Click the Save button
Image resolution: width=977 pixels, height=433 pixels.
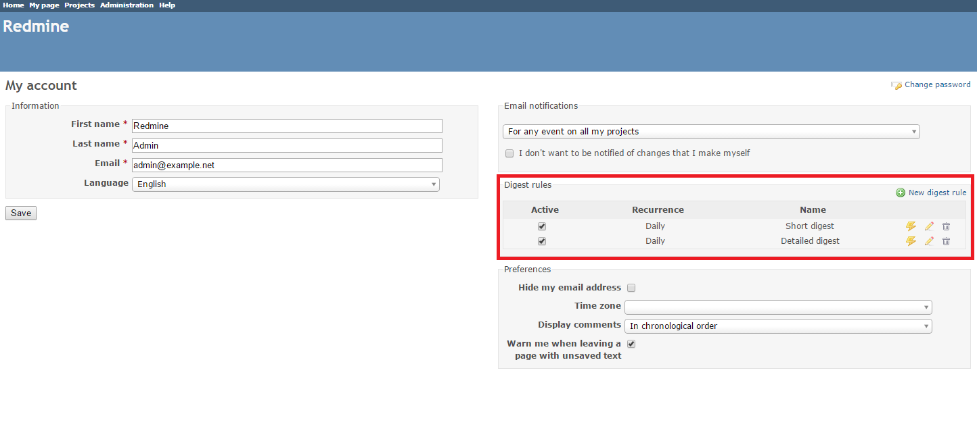tap(21, 213)
